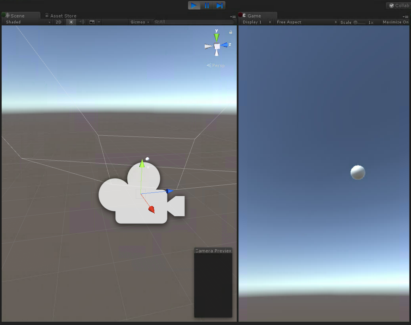411x325 pixels.
Task: Open the Scene panel options menu icon
Action: coord(233,17)
